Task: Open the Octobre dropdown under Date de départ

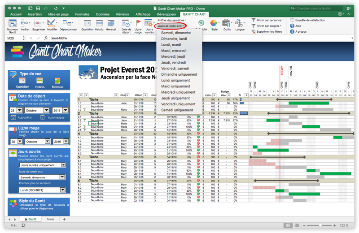Action: click(47, 110)
